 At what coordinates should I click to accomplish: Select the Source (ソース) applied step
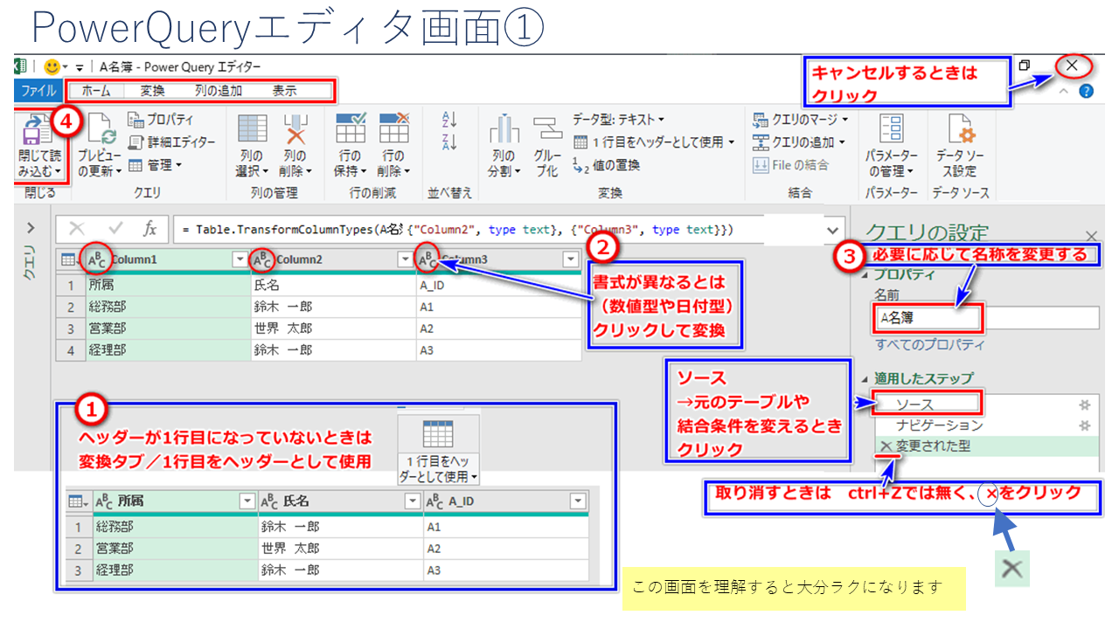pos(914,404)
